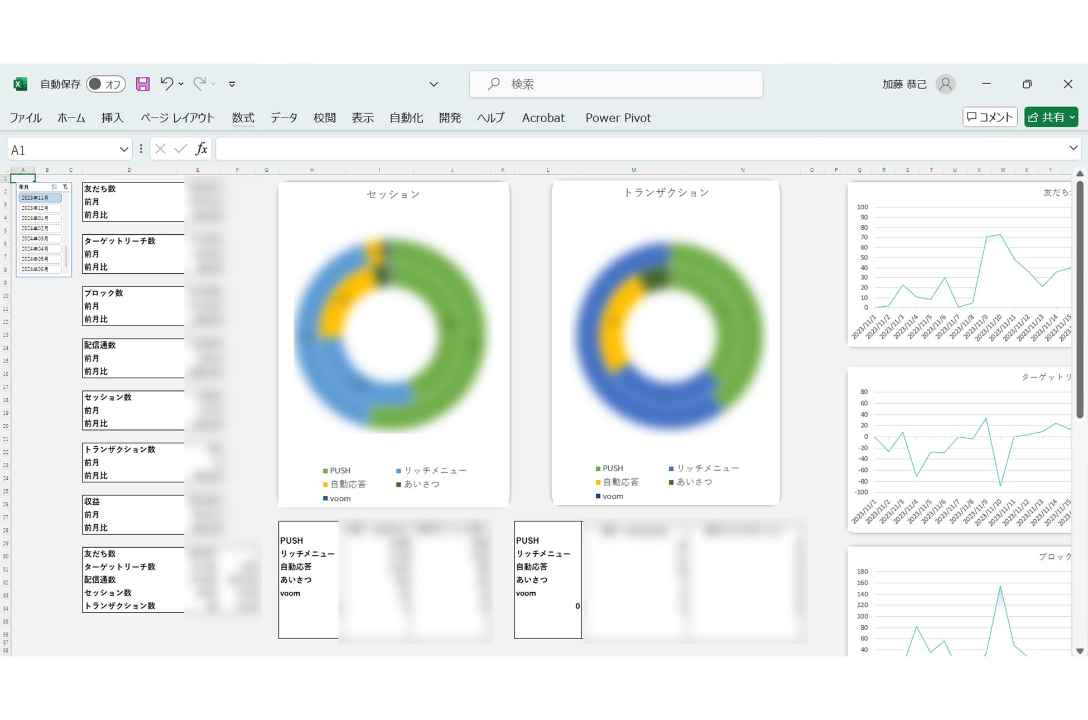
Task: Click the slicer multi-select icon
Action: [x=54, y=187]
